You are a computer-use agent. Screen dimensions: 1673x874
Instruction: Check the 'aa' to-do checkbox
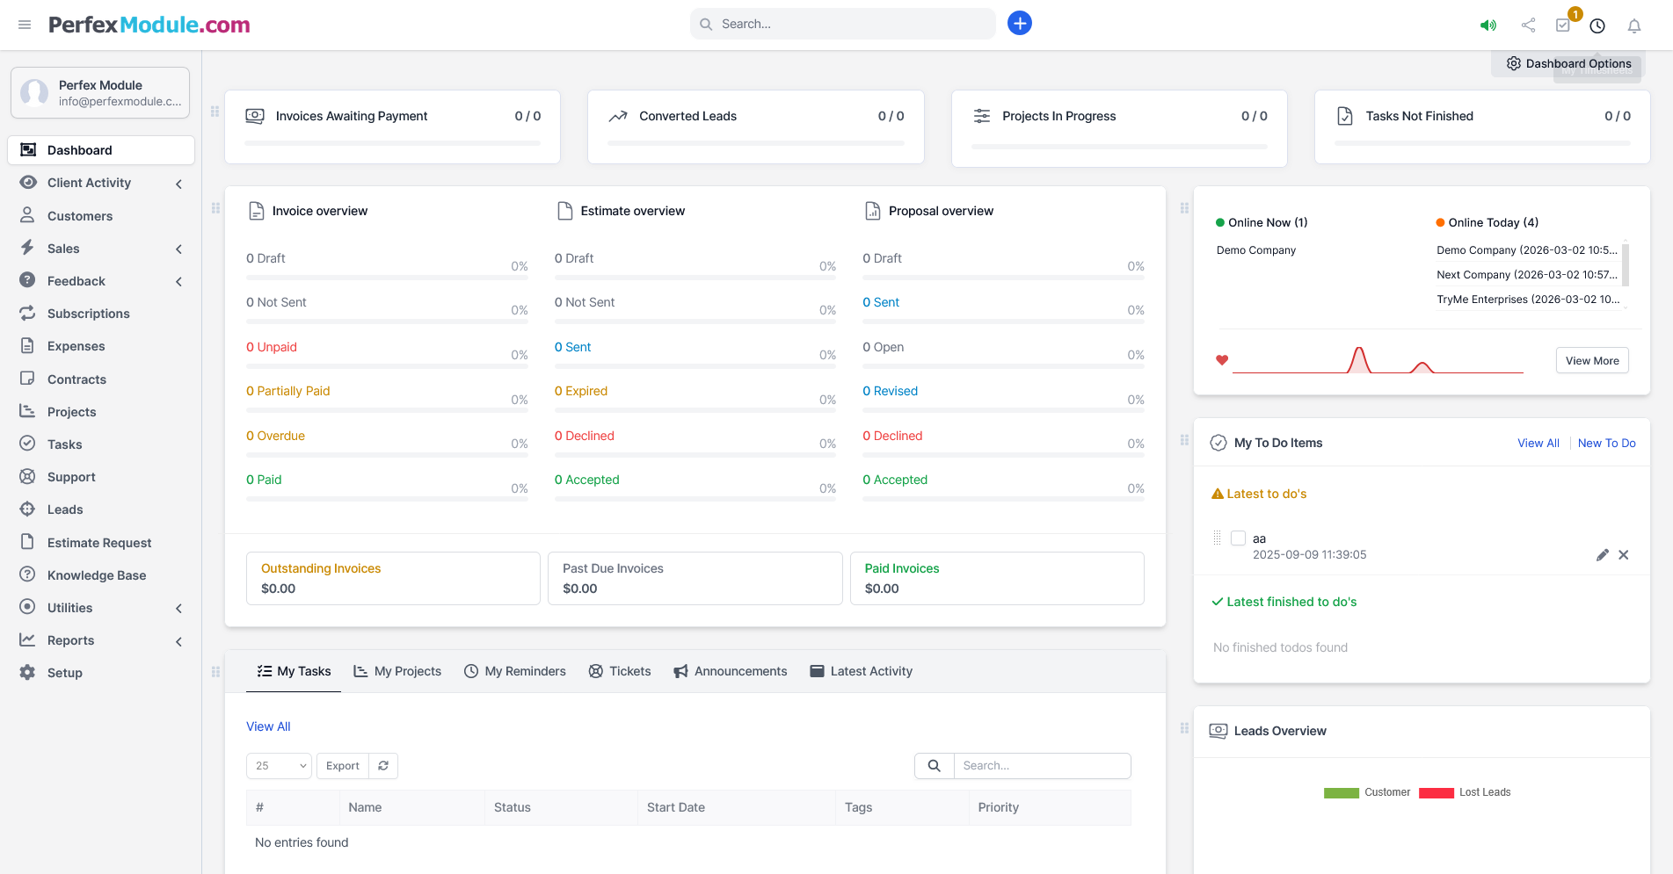[1238, 538]
